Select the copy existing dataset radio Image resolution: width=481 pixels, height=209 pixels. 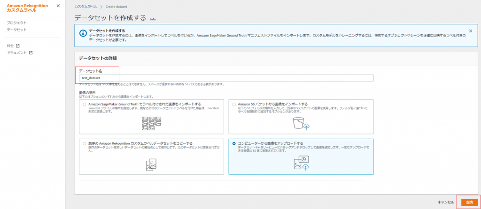pos(85,143)
